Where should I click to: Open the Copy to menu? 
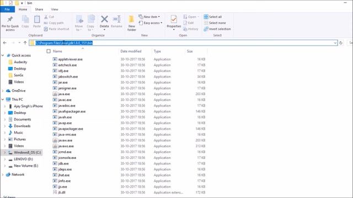(90, 23)
